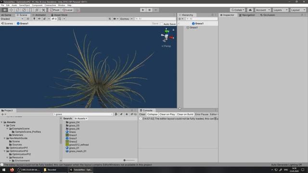Viewport: 308px width, 173px height.
Task: Select the Hand (View) tool
Action: [5, 10]
